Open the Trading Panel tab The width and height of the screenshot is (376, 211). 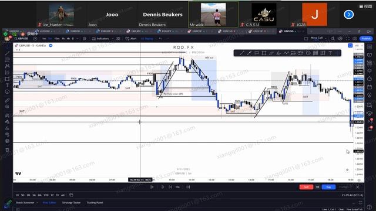95,203
